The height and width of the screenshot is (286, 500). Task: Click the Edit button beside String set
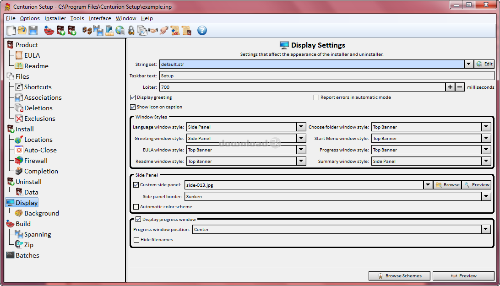pos(484,64)
